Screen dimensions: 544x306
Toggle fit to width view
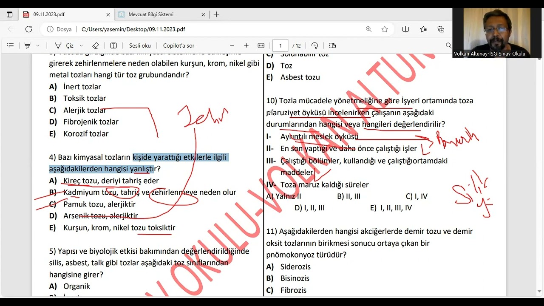[x=261, y=45]
